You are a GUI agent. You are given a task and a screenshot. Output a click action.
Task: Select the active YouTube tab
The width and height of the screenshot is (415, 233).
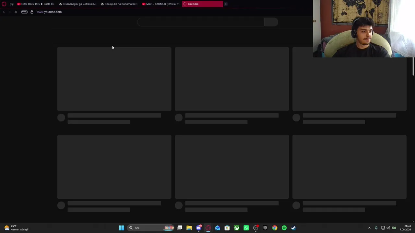(202, 4)
